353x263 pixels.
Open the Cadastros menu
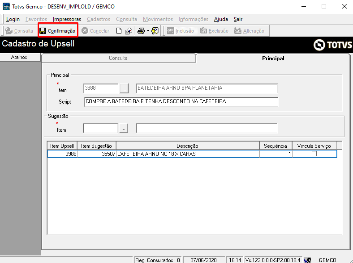pos(99,19)
